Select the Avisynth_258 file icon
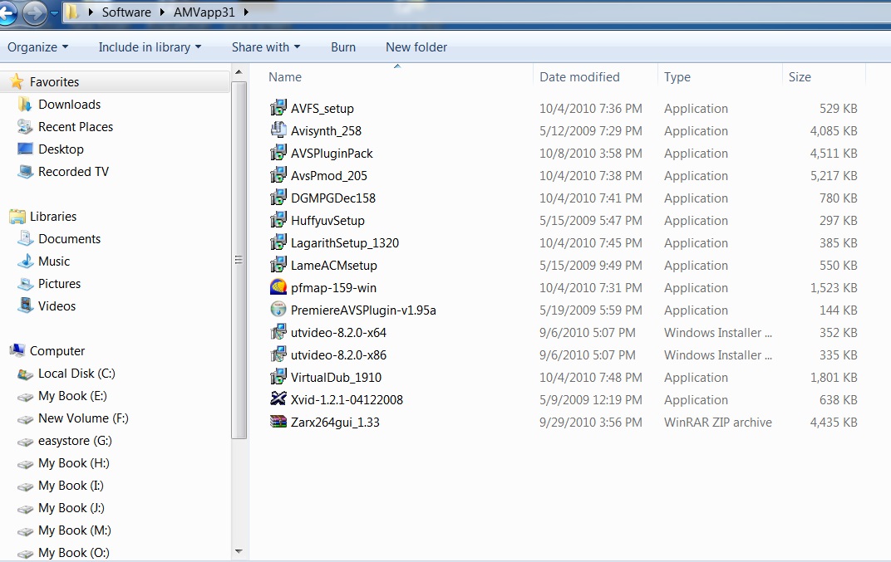 (278, 130)
